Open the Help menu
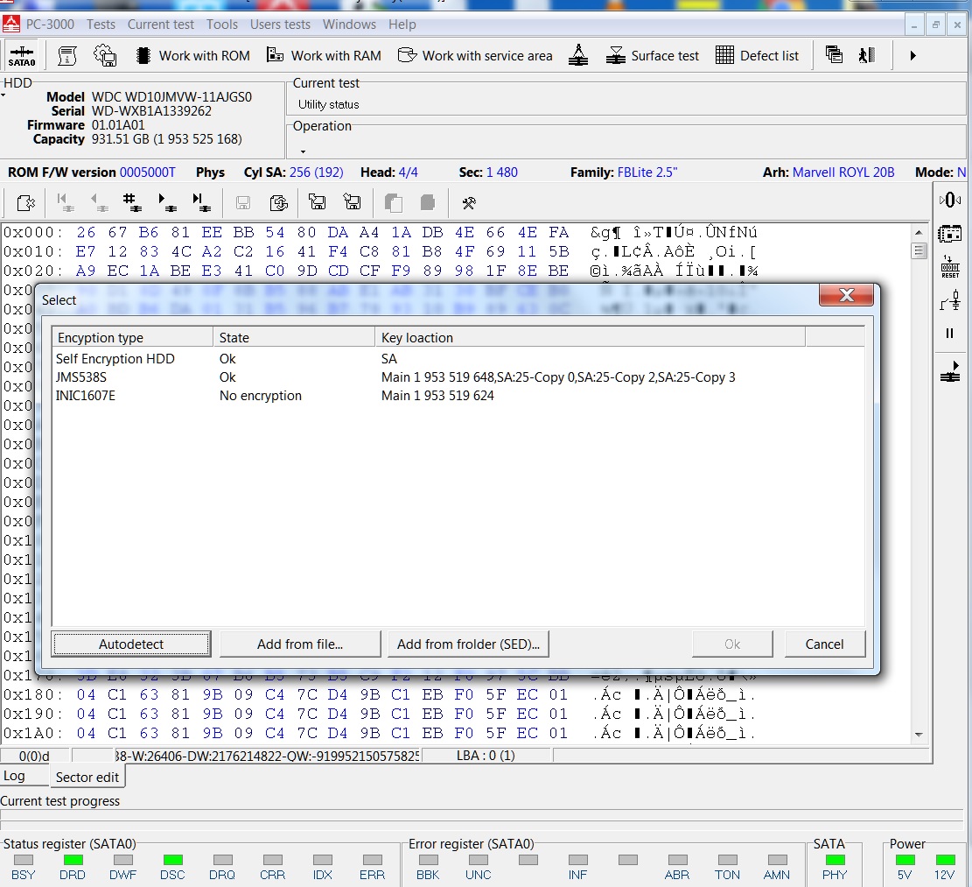The image size is (972, 887). coord(402,25)
